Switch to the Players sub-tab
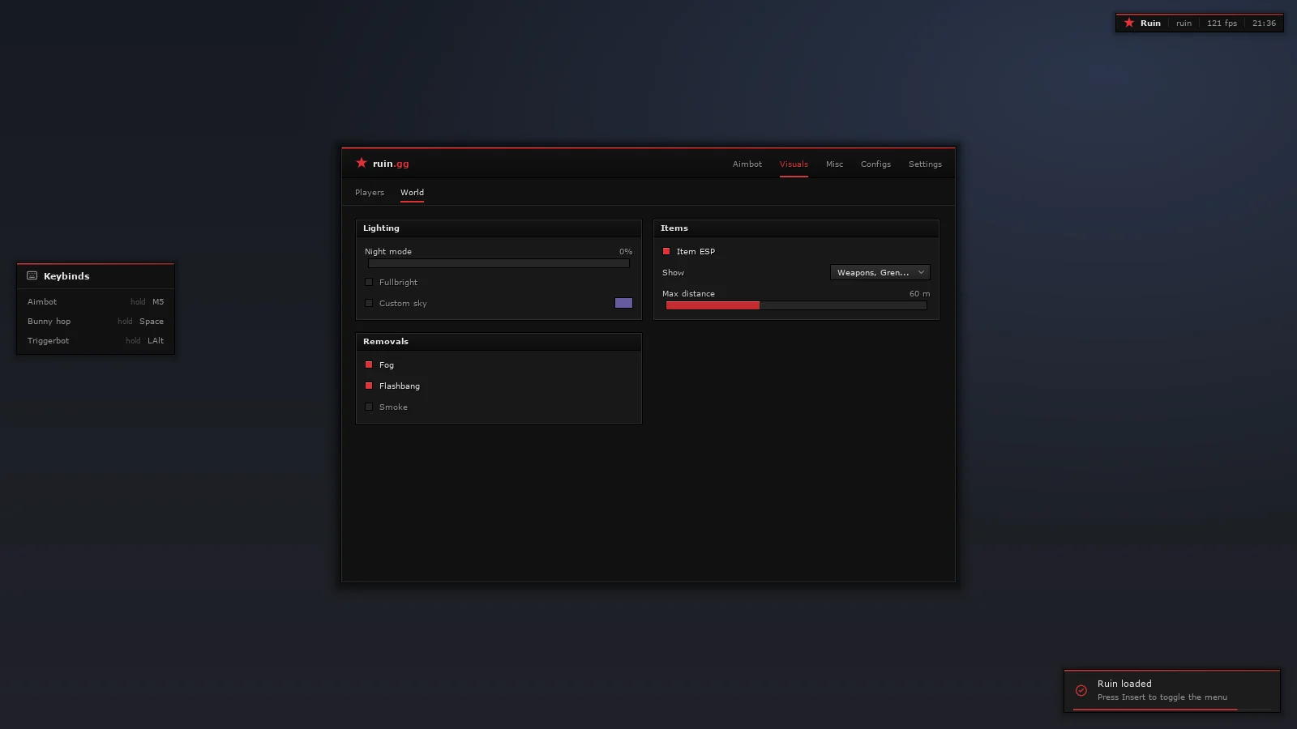 coord(370,192)
